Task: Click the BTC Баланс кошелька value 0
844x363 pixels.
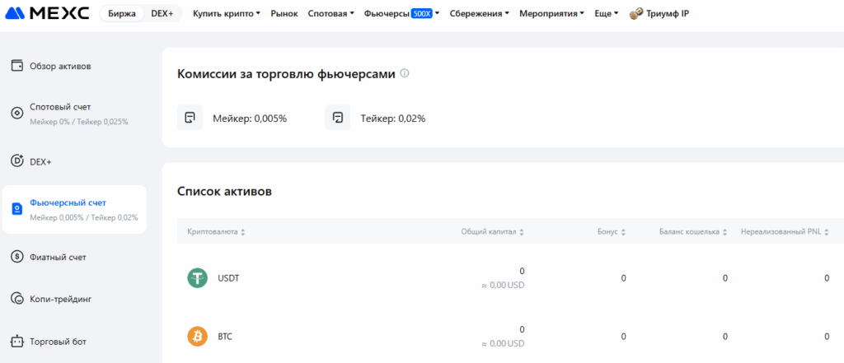Action: click(725, 337)
